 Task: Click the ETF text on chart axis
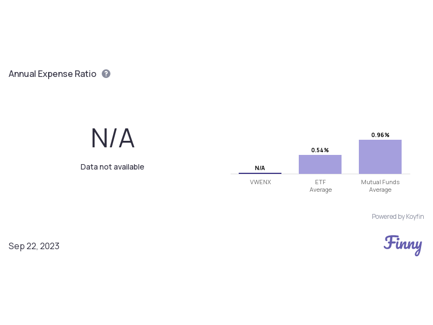point(320,182)
